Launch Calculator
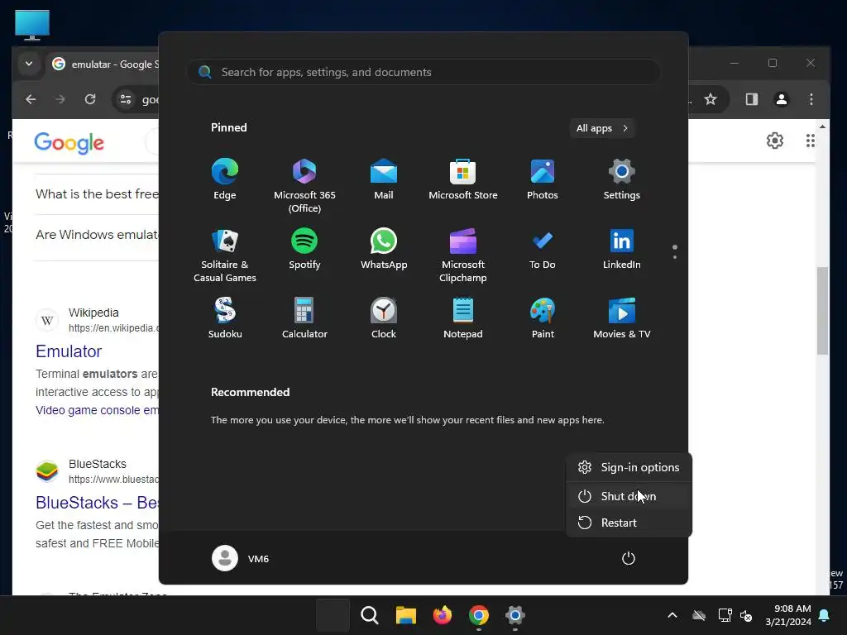The height and width of the screenshot is (635, 847). [x=304, y=318]
